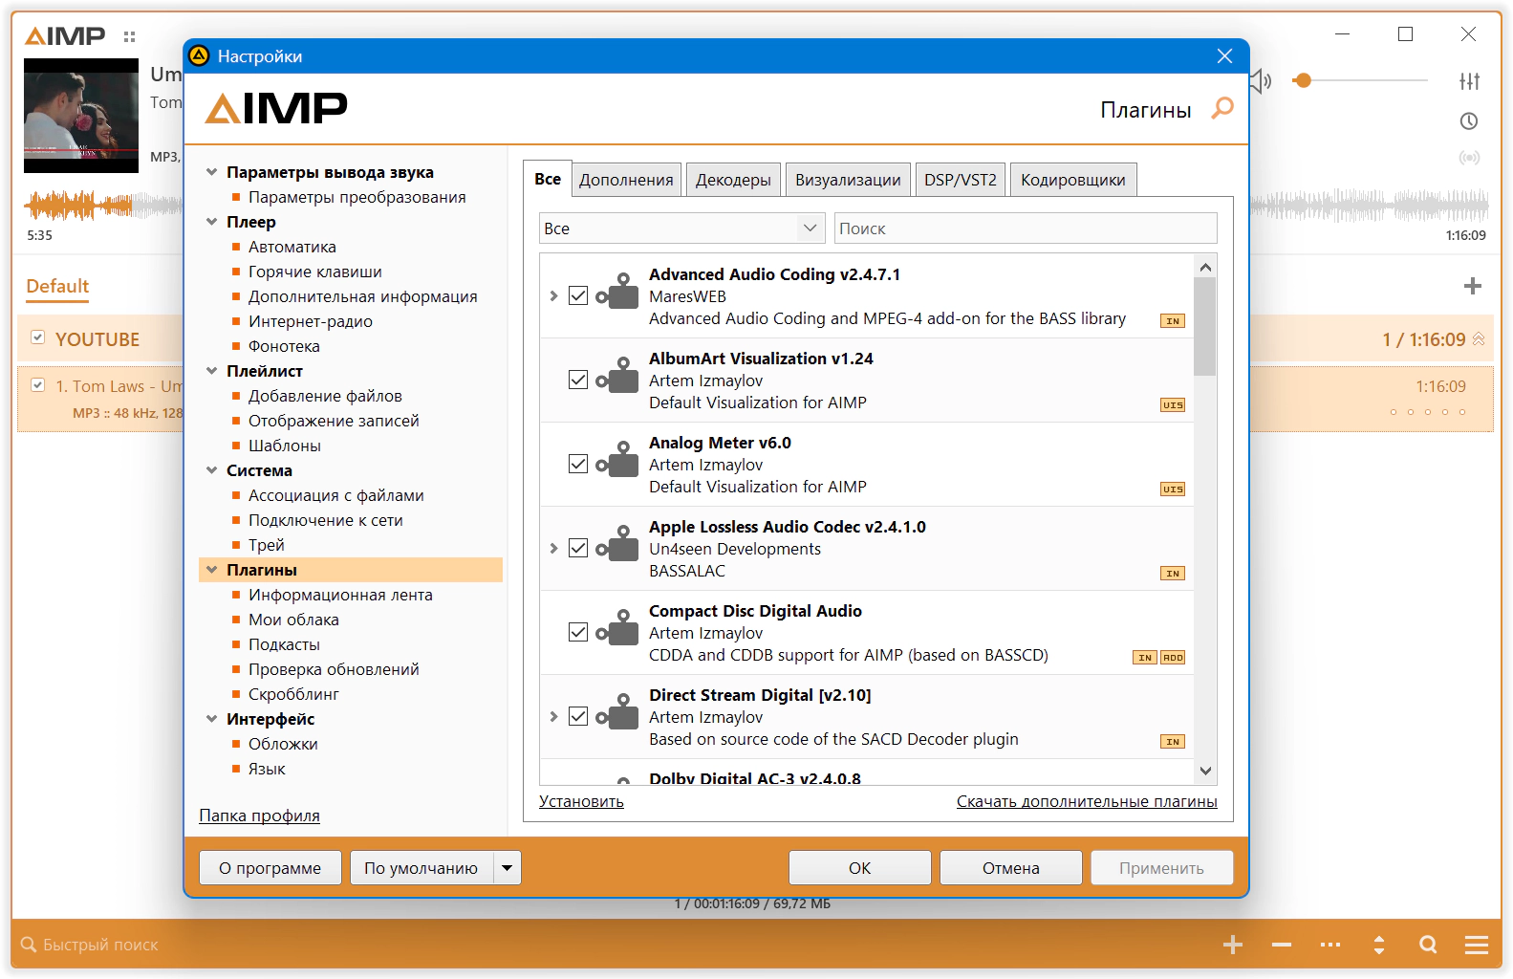Click the sort arrows icon in bottom bar
The image size is (1513, 979).
(1378, 945)
